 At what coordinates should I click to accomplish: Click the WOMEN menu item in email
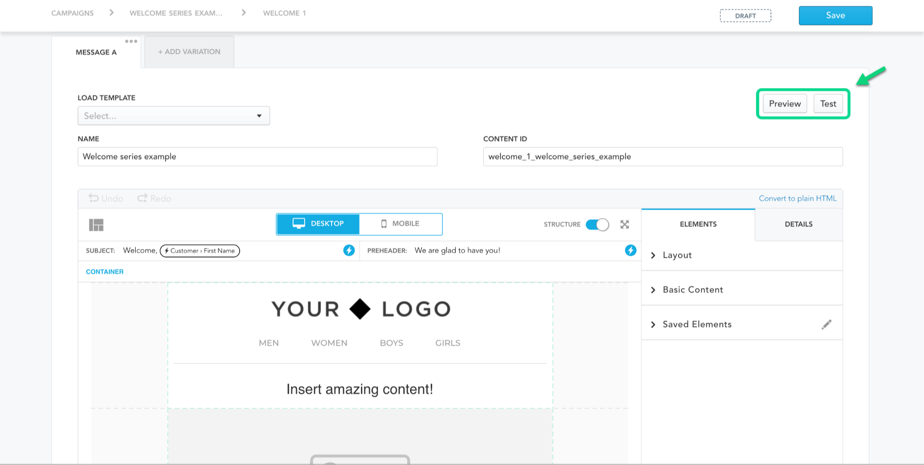pyautogui.click(x=329, y=343)
